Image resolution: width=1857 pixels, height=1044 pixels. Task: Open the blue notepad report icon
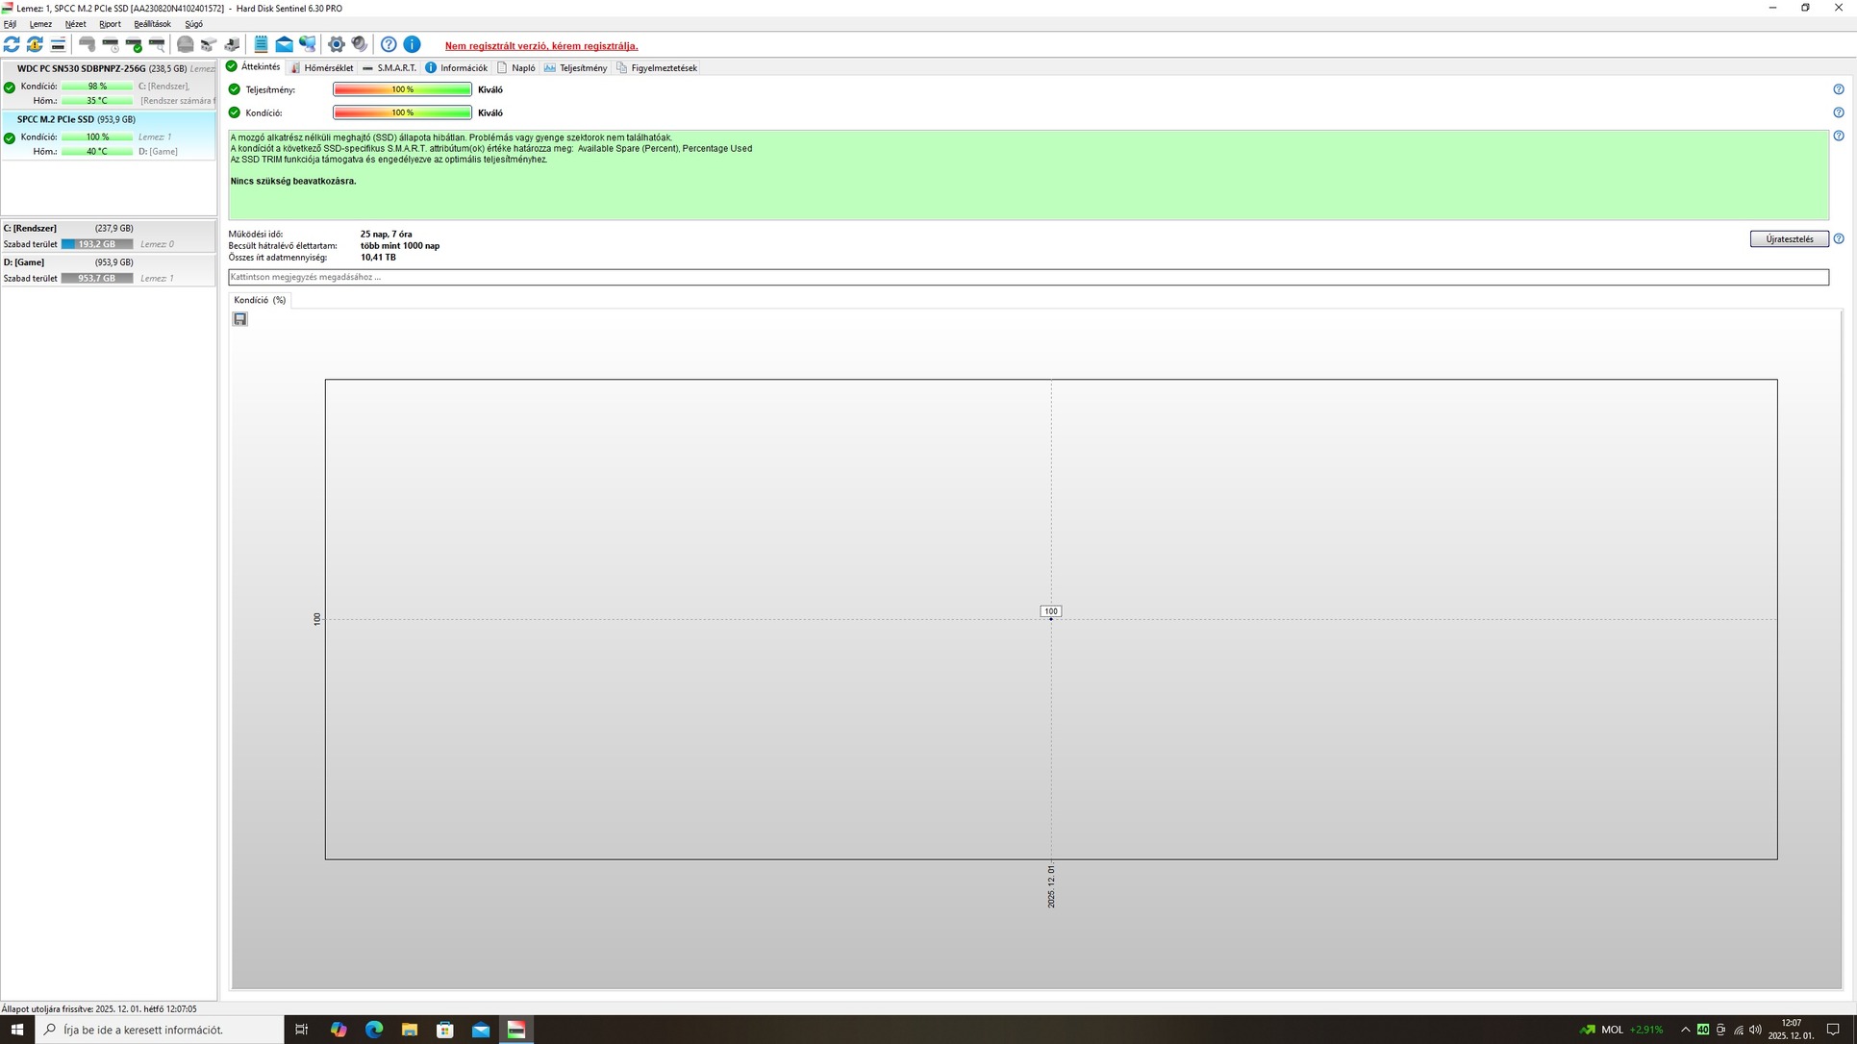coord(261,44)
